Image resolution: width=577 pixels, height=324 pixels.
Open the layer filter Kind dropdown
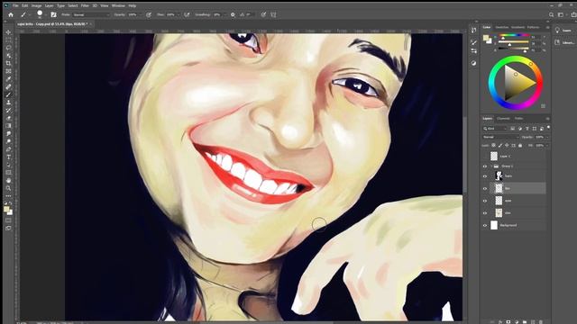(495, 129)
